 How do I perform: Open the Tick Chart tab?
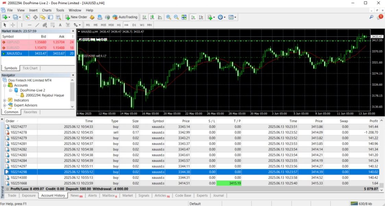30,68
